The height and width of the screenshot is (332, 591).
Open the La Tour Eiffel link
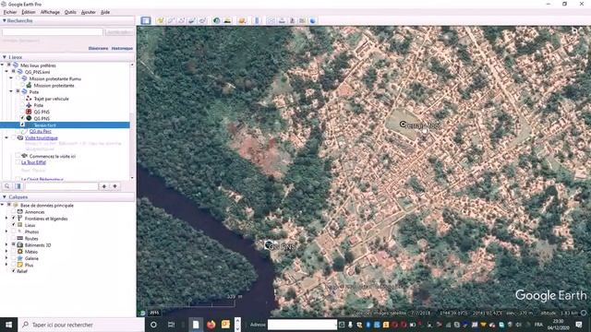click(33, 162)
